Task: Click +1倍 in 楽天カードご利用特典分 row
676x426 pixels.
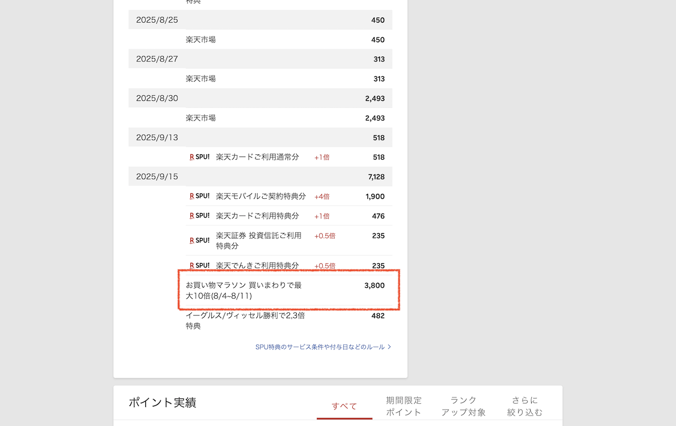Action: pos(322,216)
